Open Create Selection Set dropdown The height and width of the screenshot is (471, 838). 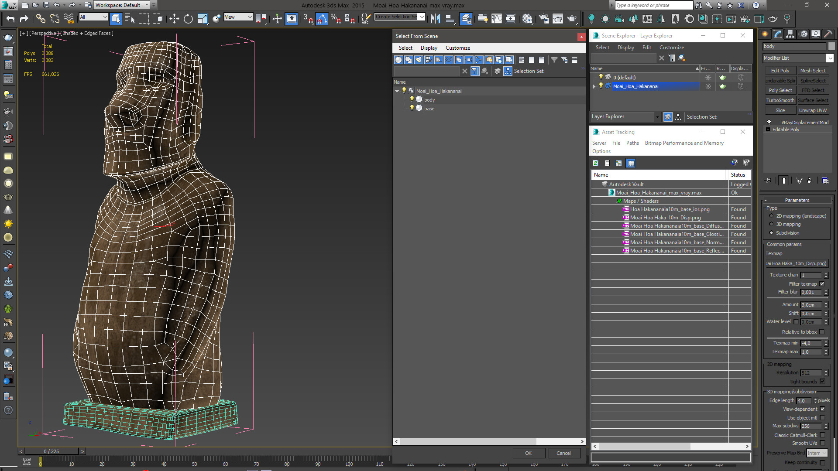coord(400,17)
